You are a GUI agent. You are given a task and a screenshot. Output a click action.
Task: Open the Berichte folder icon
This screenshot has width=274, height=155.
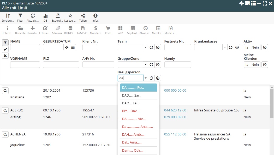pos(20,28)
